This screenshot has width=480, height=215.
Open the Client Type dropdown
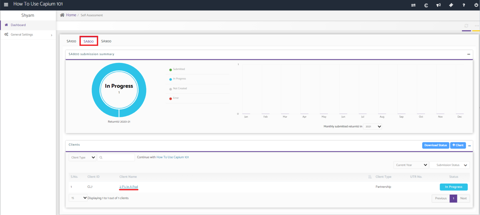click(x=82, y=157)
